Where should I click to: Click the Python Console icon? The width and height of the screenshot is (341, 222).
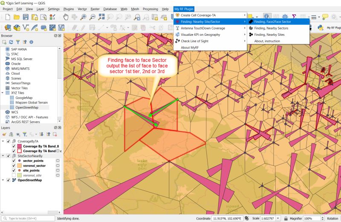[320, 28]
